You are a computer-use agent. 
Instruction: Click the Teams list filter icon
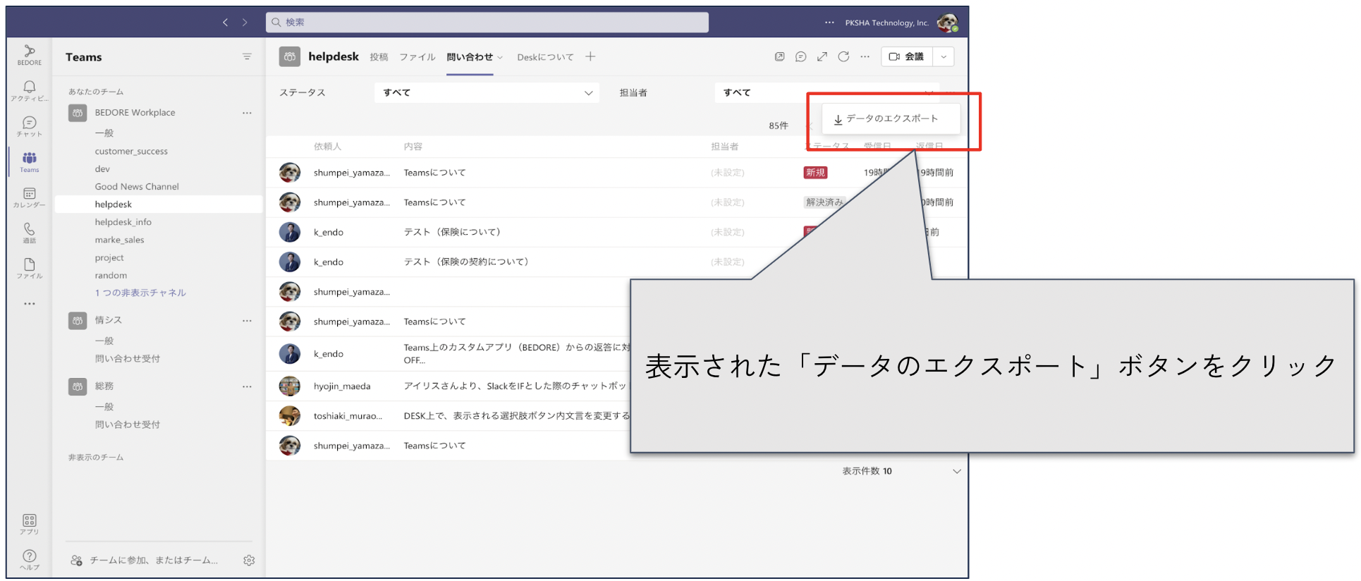pyautogui.click(x=247, y=57)
